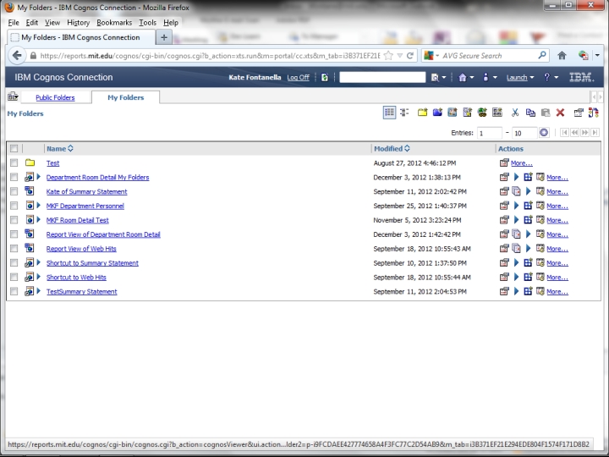The image size is (609, 457).
Task: Click the Log Off link
Action: (298, 77)
